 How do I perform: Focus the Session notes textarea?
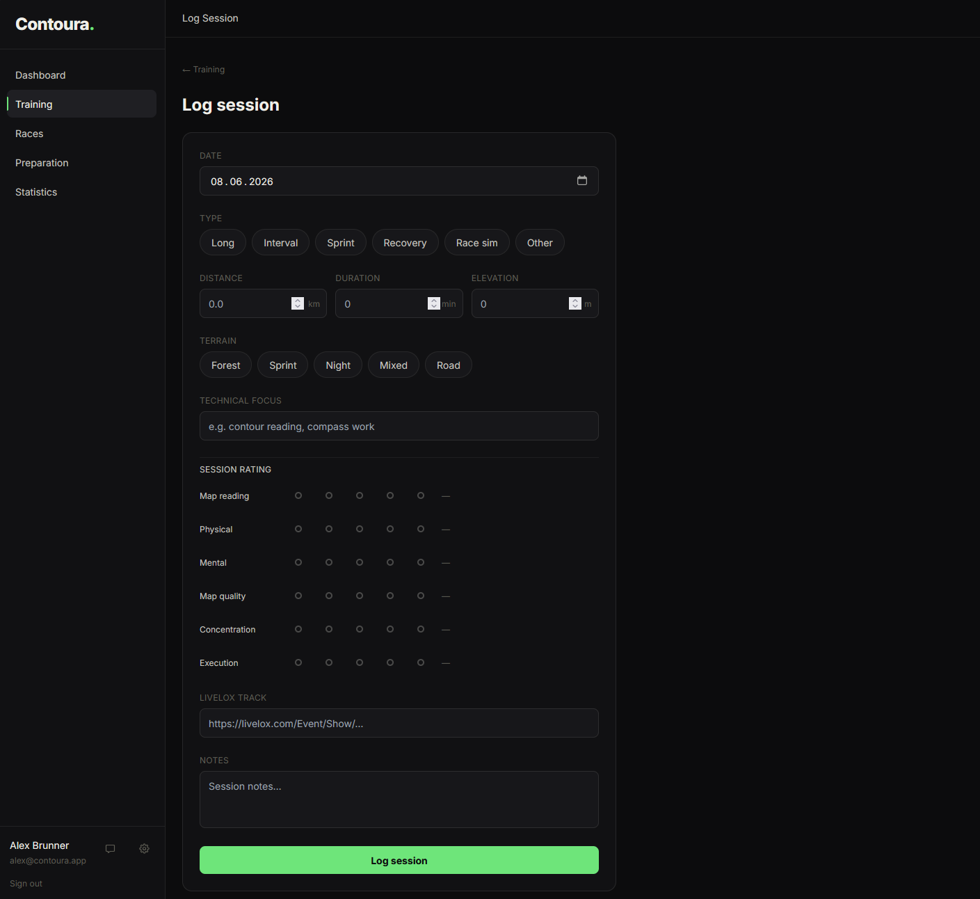tap(399, 799)
